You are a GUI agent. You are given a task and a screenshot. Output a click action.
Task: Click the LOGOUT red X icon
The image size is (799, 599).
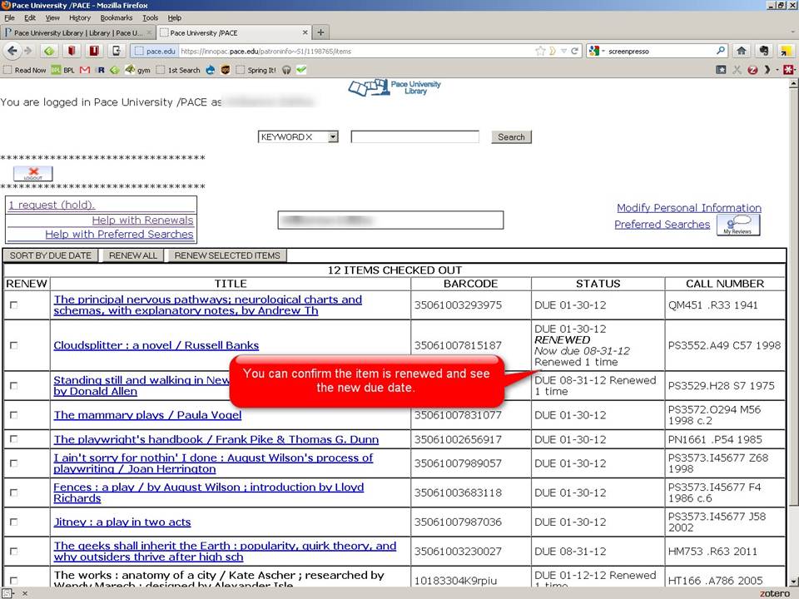[33, 173]
